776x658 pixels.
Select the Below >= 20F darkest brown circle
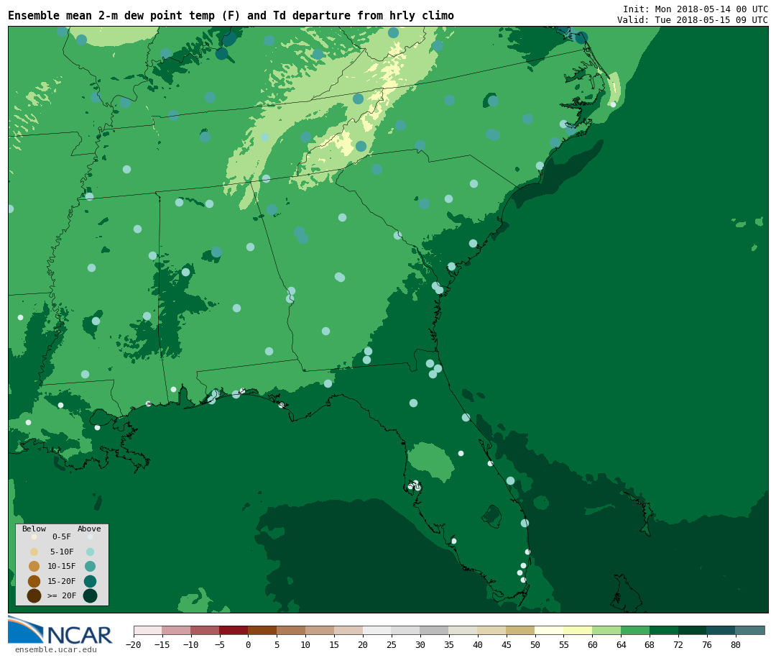point(34,595)
